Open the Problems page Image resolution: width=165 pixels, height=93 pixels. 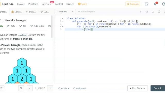(x=33, y=4)
